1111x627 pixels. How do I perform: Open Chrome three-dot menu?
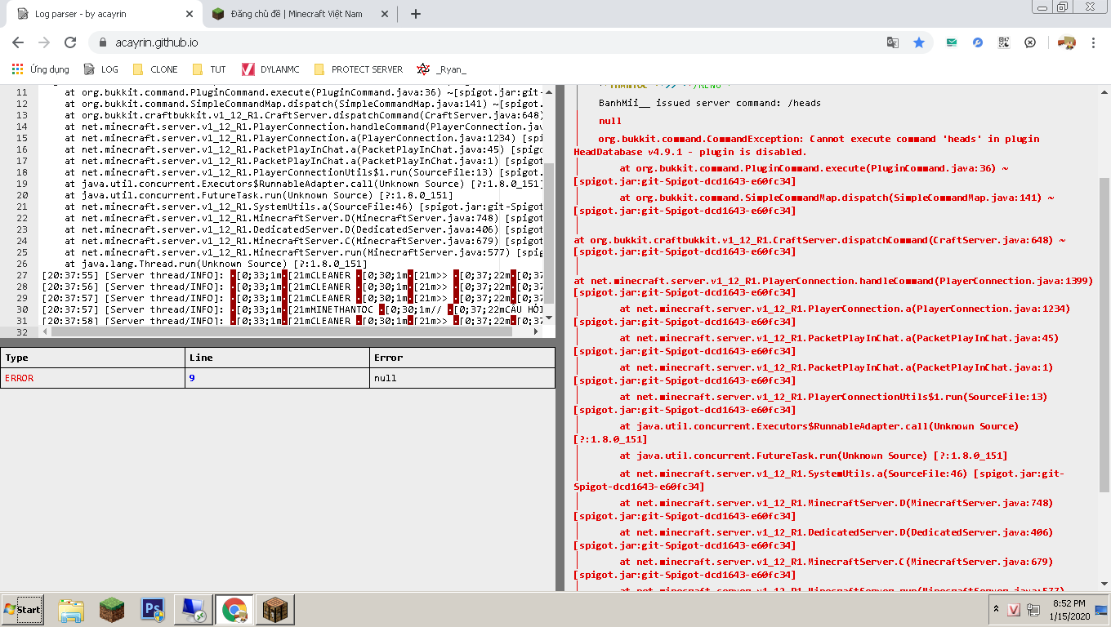[x=1093, y=42]
